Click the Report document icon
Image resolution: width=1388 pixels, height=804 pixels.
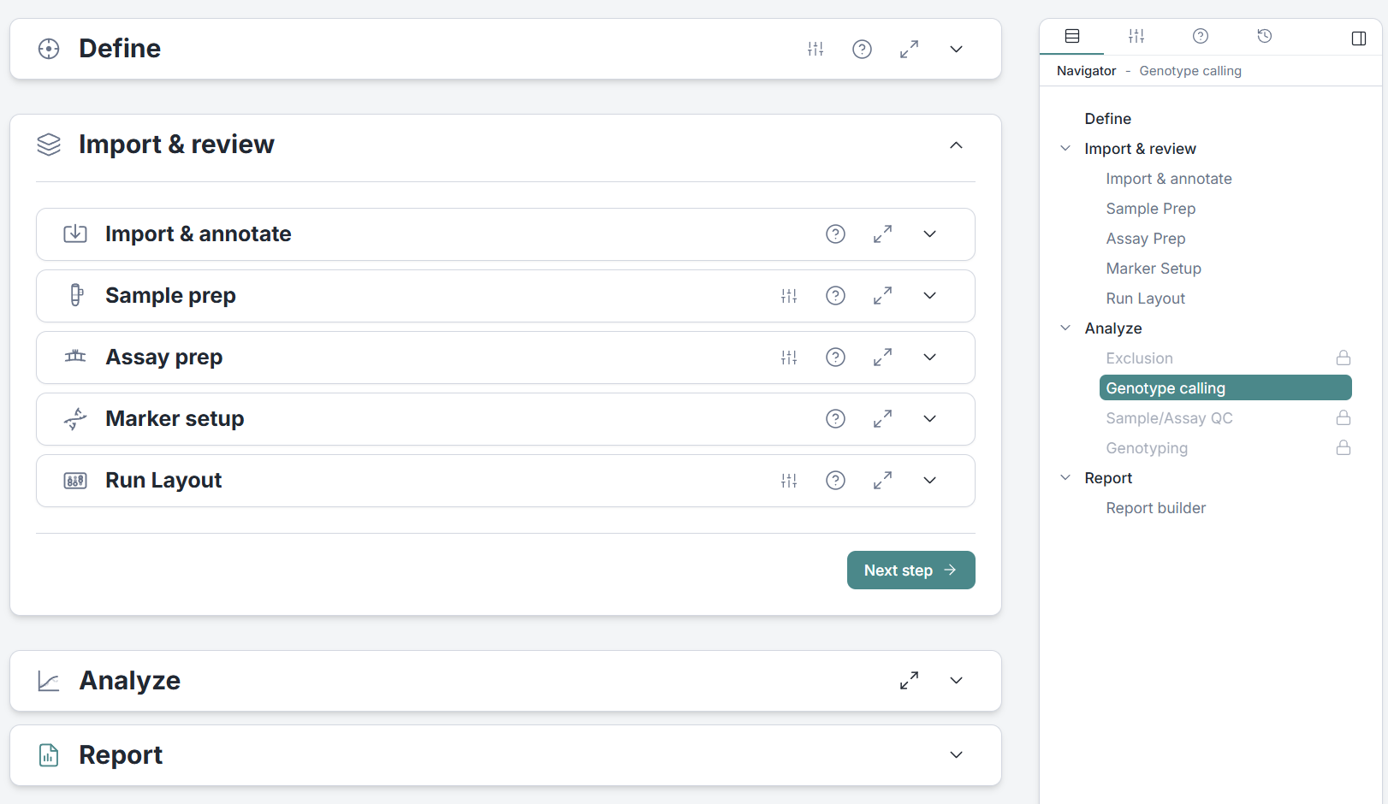tap(49, 754)
